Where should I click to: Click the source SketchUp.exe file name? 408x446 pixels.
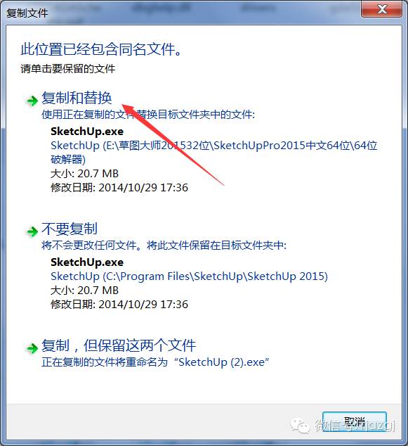point(87,132)
